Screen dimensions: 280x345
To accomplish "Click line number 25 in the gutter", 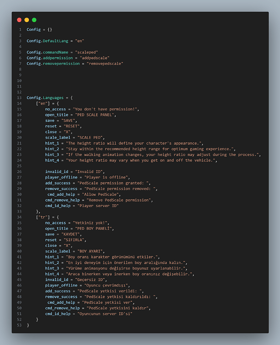I will coord(19,166).
